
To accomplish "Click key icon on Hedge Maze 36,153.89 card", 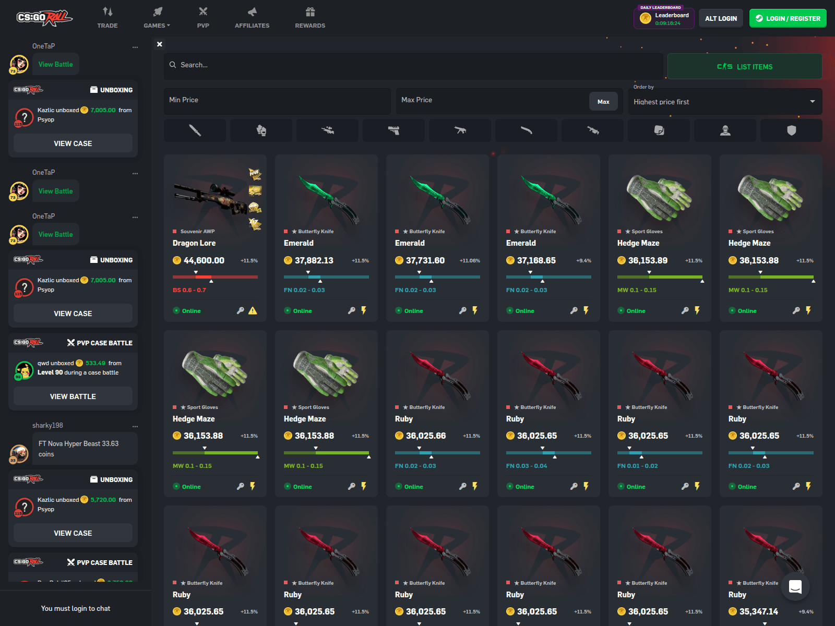I will coord(685,310).
